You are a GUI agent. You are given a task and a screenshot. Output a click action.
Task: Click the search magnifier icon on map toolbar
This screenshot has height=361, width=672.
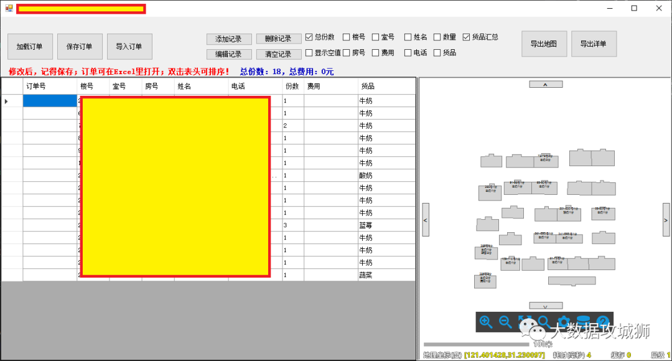pos(544,322)
